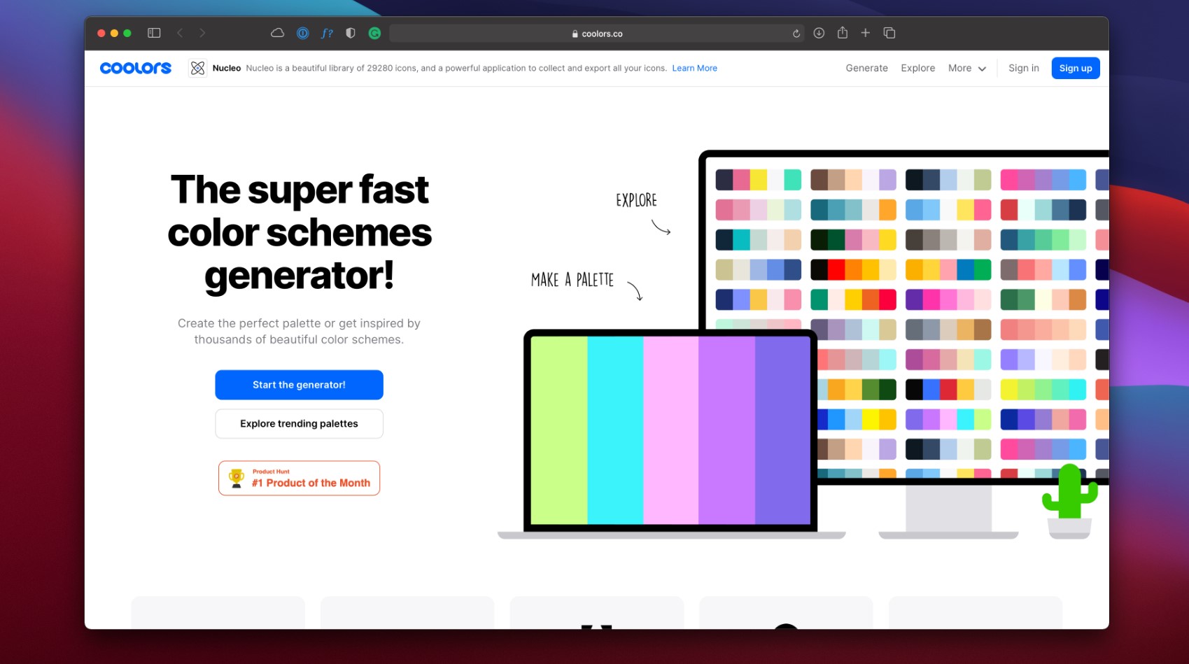Click the Nucleo ad title
Image resolution: width=1189 pixels, height=664 pixels.
point(227,68)
